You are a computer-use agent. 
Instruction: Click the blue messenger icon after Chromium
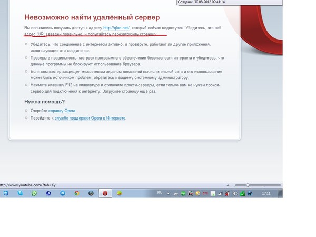click(63, 193)
